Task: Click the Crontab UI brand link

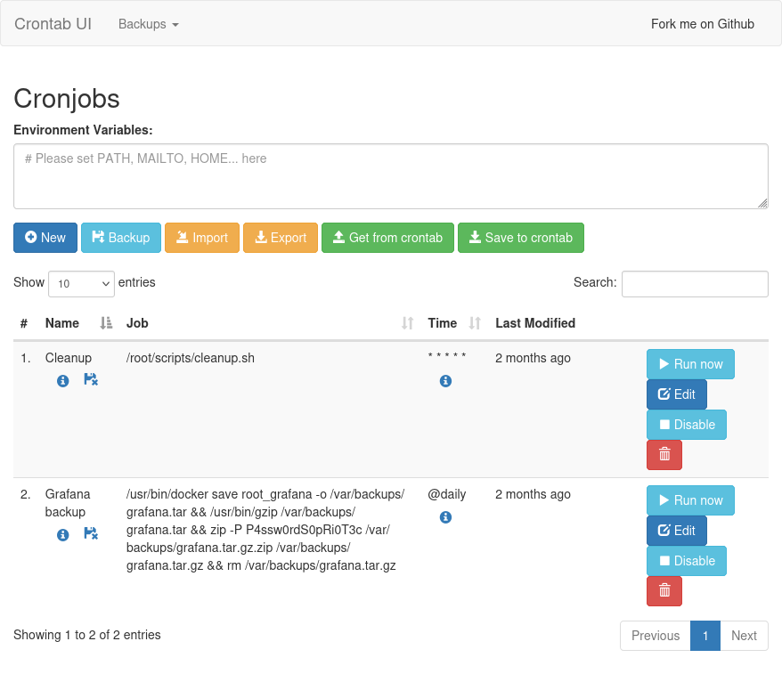Action: pos(53,24)
